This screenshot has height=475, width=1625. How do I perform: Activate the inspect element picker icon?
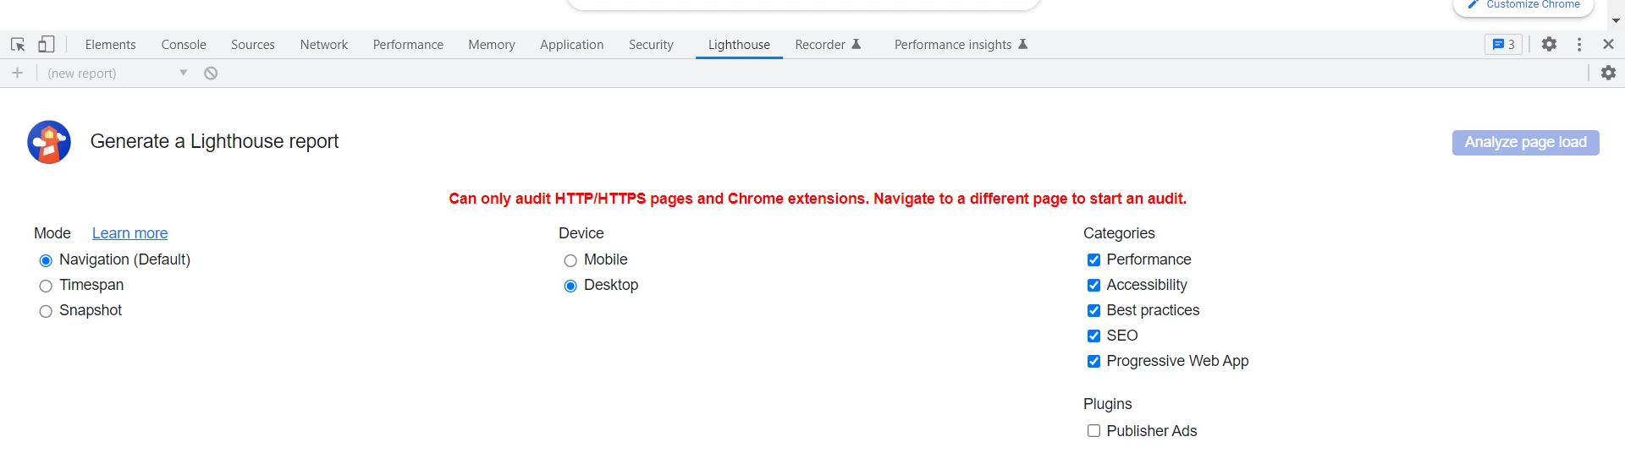(x=18, y=45)
